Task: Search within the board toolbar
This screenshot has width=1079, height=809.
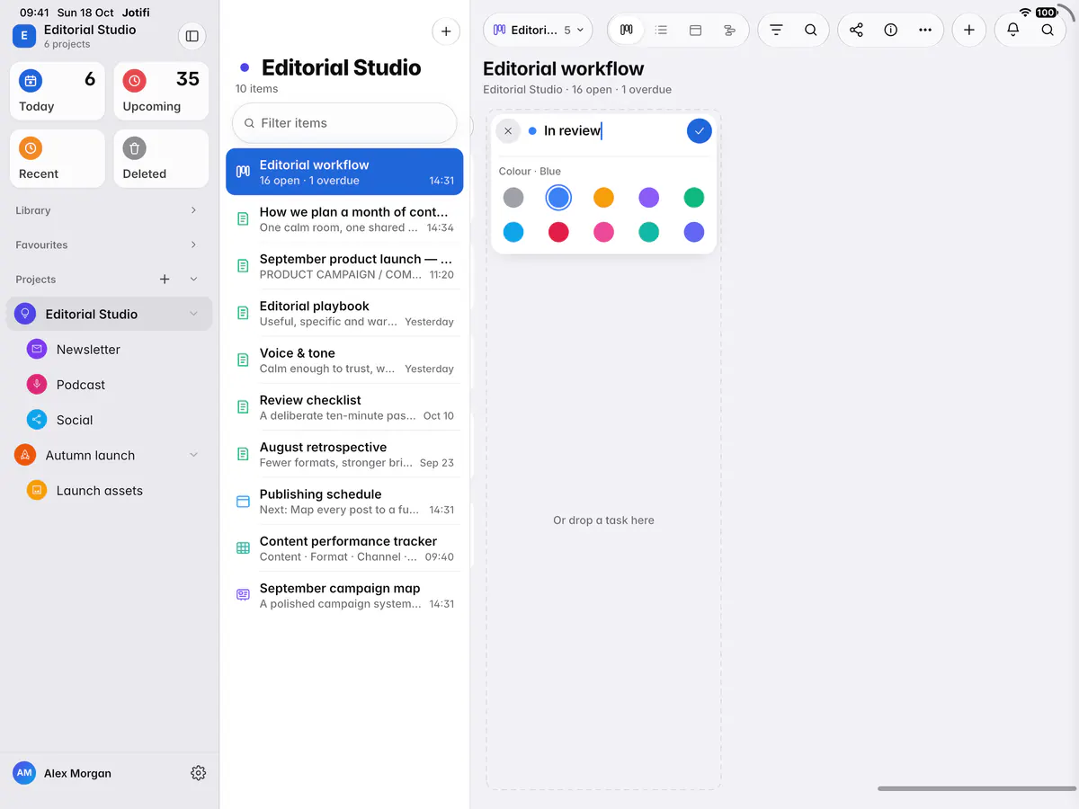Action: point(810,30)
